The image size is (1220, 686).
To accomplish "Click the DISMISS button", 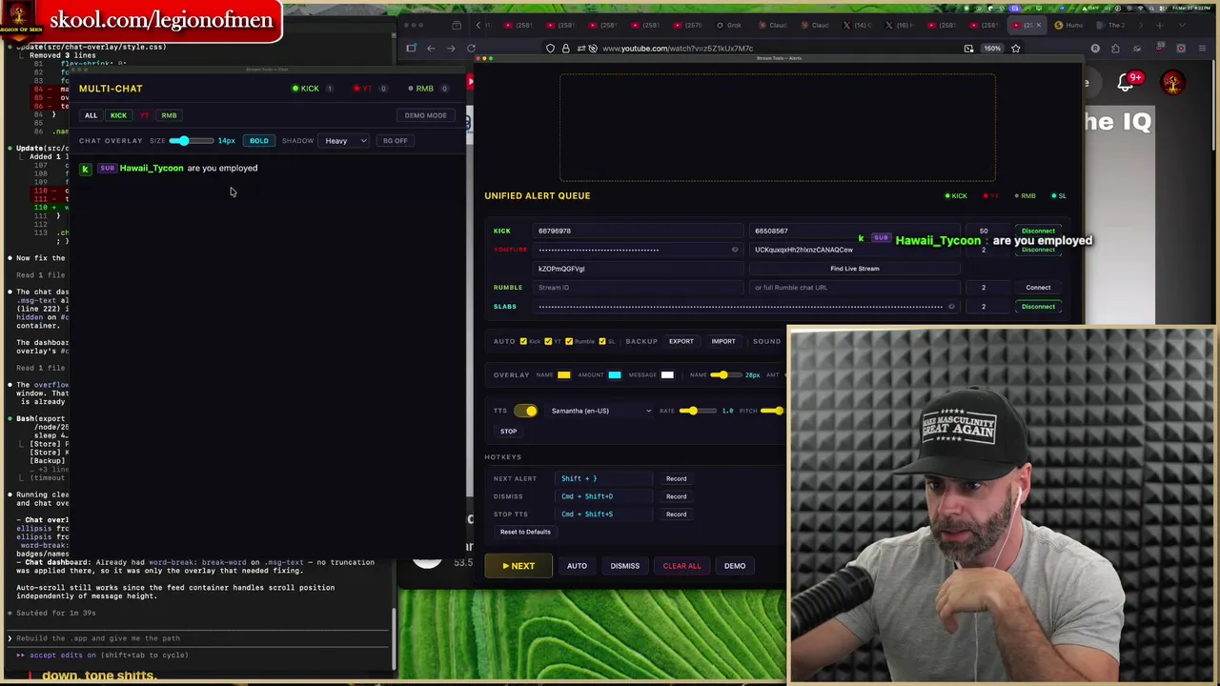I will 625,566.
